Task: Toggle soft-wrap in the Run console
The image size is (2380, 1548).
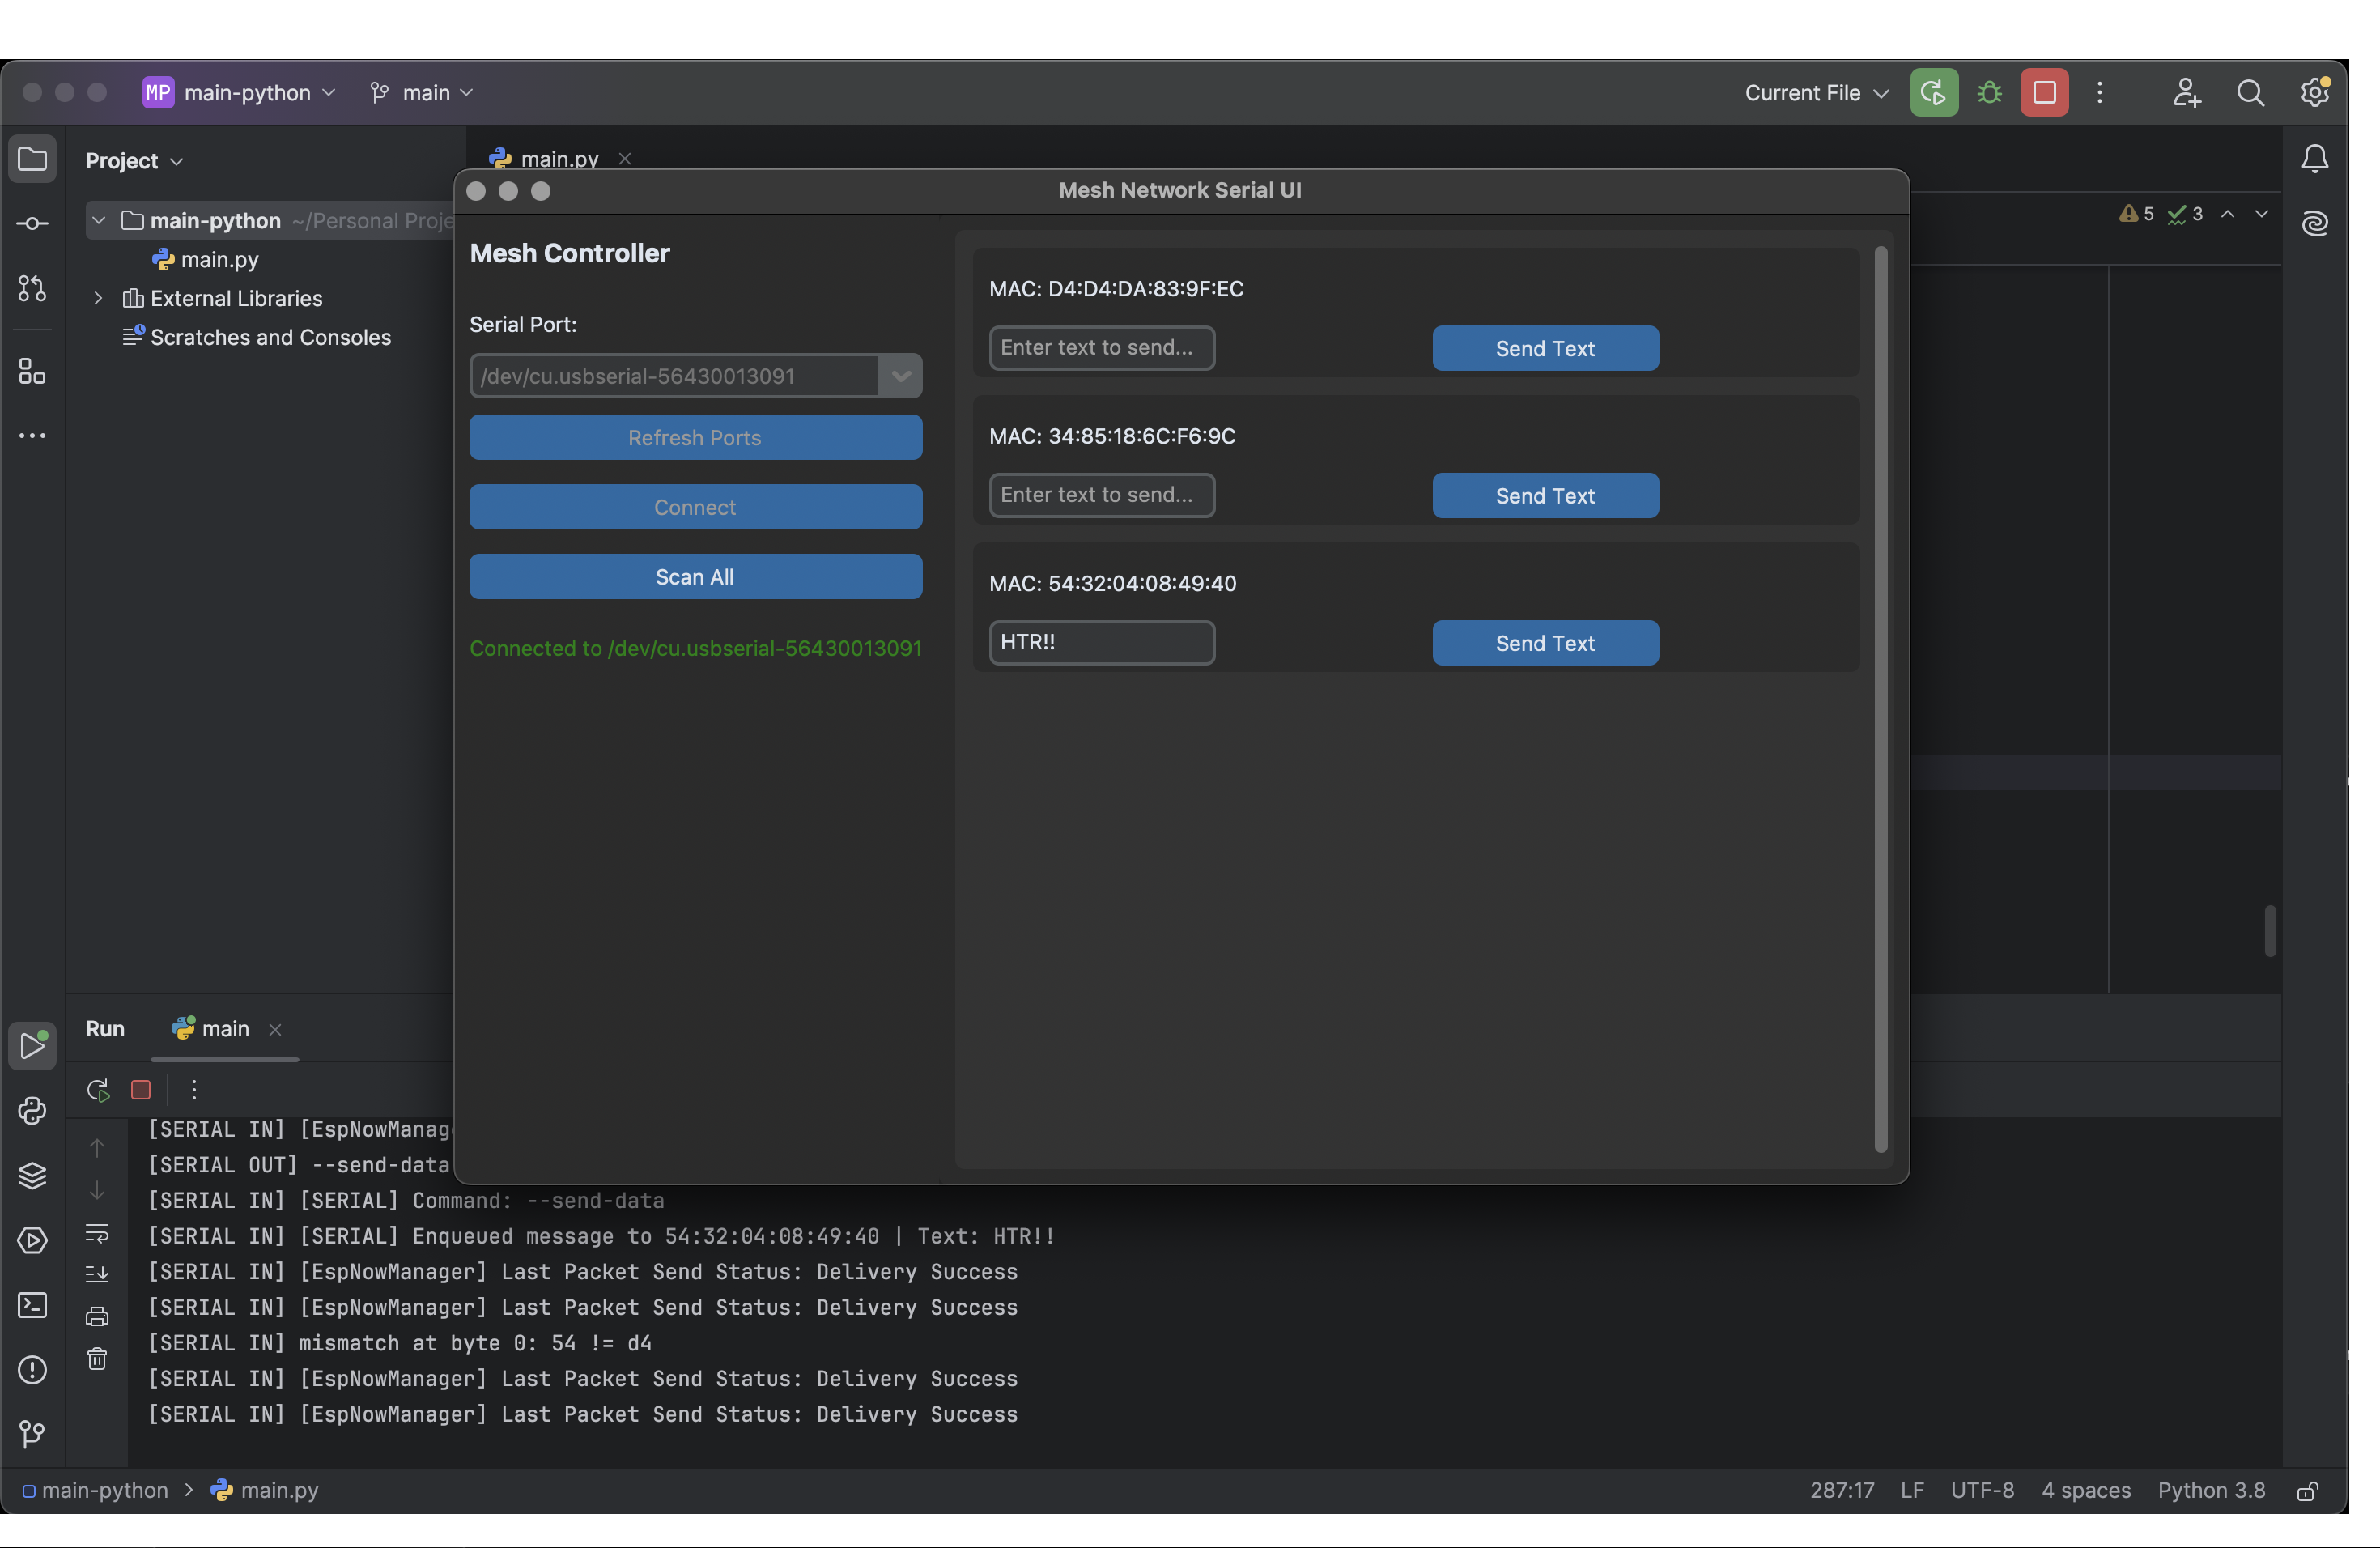Action: tap(97, 1233)
